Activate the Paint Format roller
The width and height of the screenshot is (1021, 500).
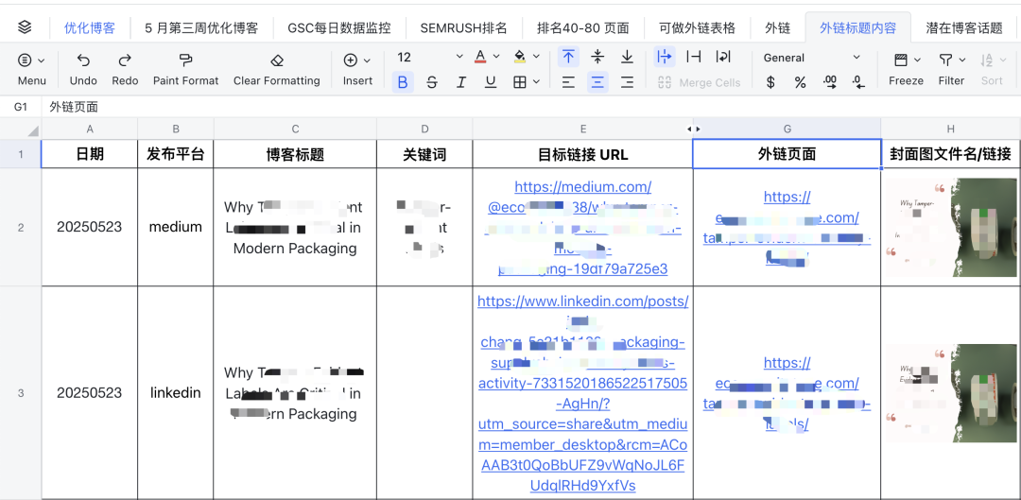[185, 60]
